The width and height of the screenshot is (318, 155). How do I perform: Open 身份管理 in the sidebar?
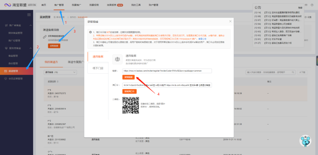13,64
